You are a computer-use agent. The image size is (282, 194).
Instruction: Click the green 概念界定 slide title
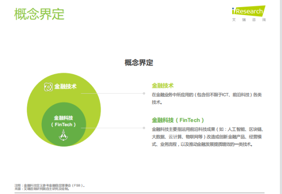39,14
